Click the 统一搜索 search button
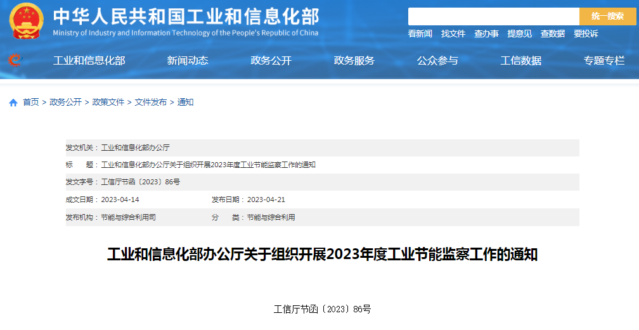This screenshot has height=330, width=639. [607, 16]
